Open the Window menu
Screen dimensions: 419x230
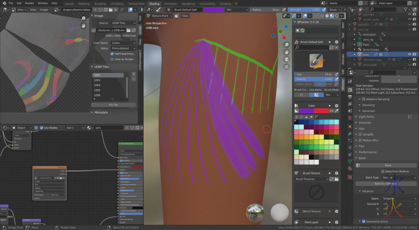coord(42,3)
